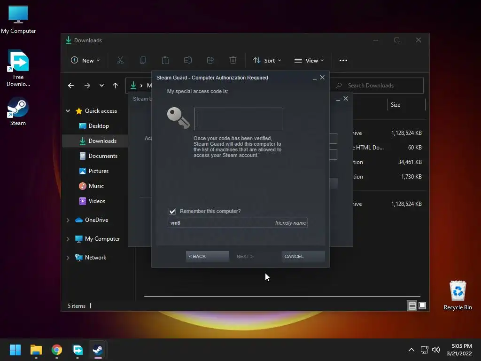481x361 pixels.
Task: Click the Paste icon in Downloads toolbar
Action: (x=165, y=61)
